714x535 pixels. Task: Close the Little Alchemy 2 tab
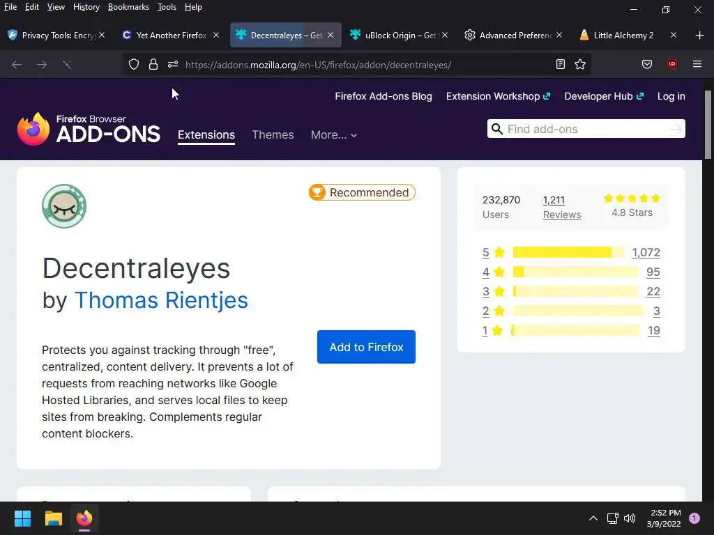pyautogui.click(x=674, y=35)
